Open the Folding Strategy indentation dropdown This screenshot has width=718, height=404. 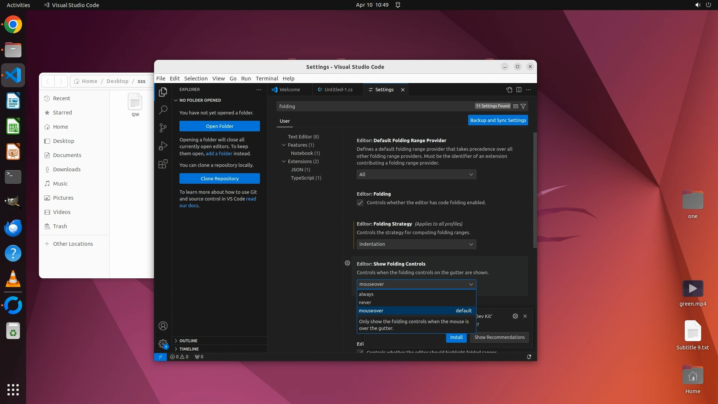click(416, 244)
